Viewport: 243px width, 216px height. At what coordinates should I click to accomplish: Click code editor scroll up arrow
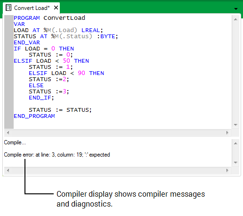coord(235,19)
